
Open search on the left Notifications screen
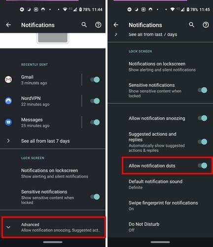coord(84,25)
